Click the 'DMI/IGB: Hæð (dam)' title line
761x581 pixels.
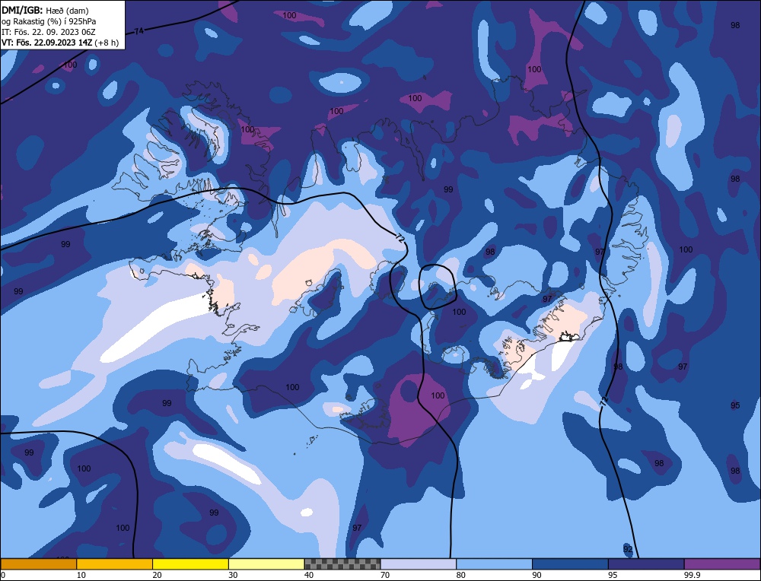pyautogui.click(x=46, y=10)
